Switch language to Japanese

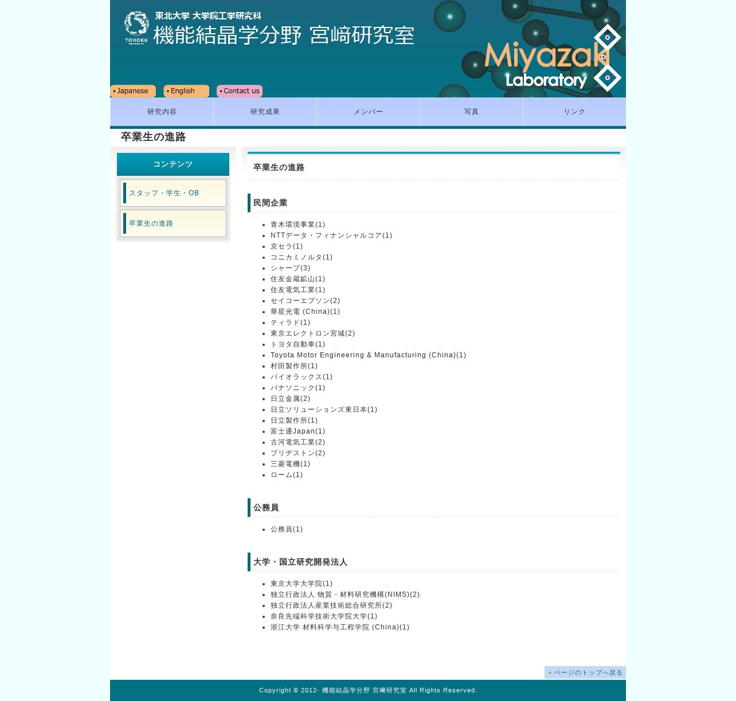tap(133, 91)
